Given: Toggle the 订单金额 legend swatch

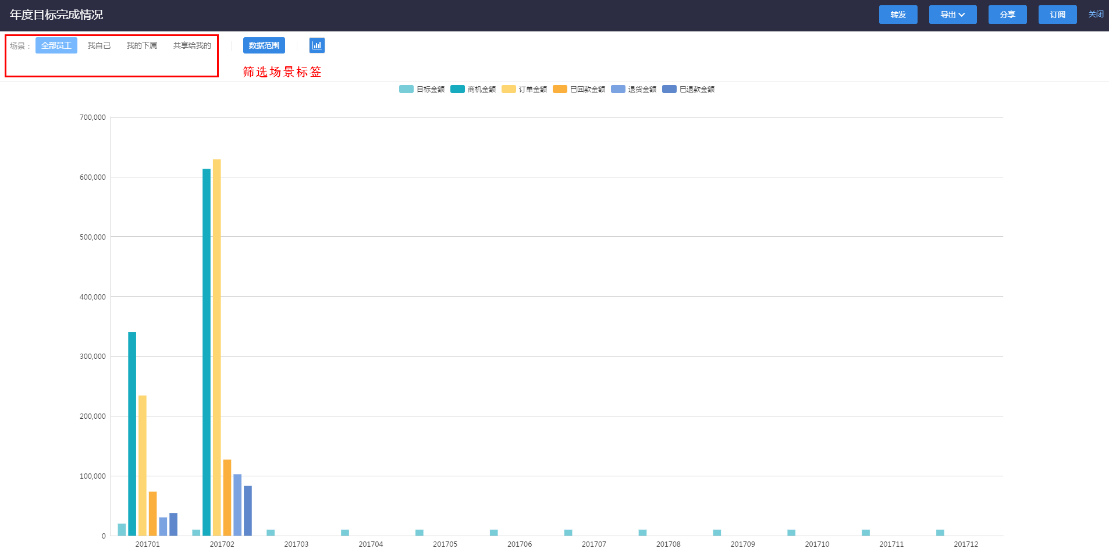Looking at the screenshot, I should (x=509, y=89).
